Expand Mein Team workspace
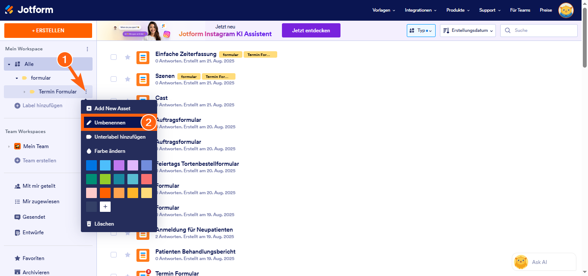This screenshot has width=588, height=276. pyautogui.click(x=9, y=146)
